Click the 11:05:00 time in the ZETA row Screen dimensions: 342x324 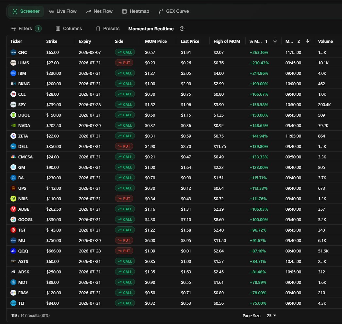click(x=293, y=136)
